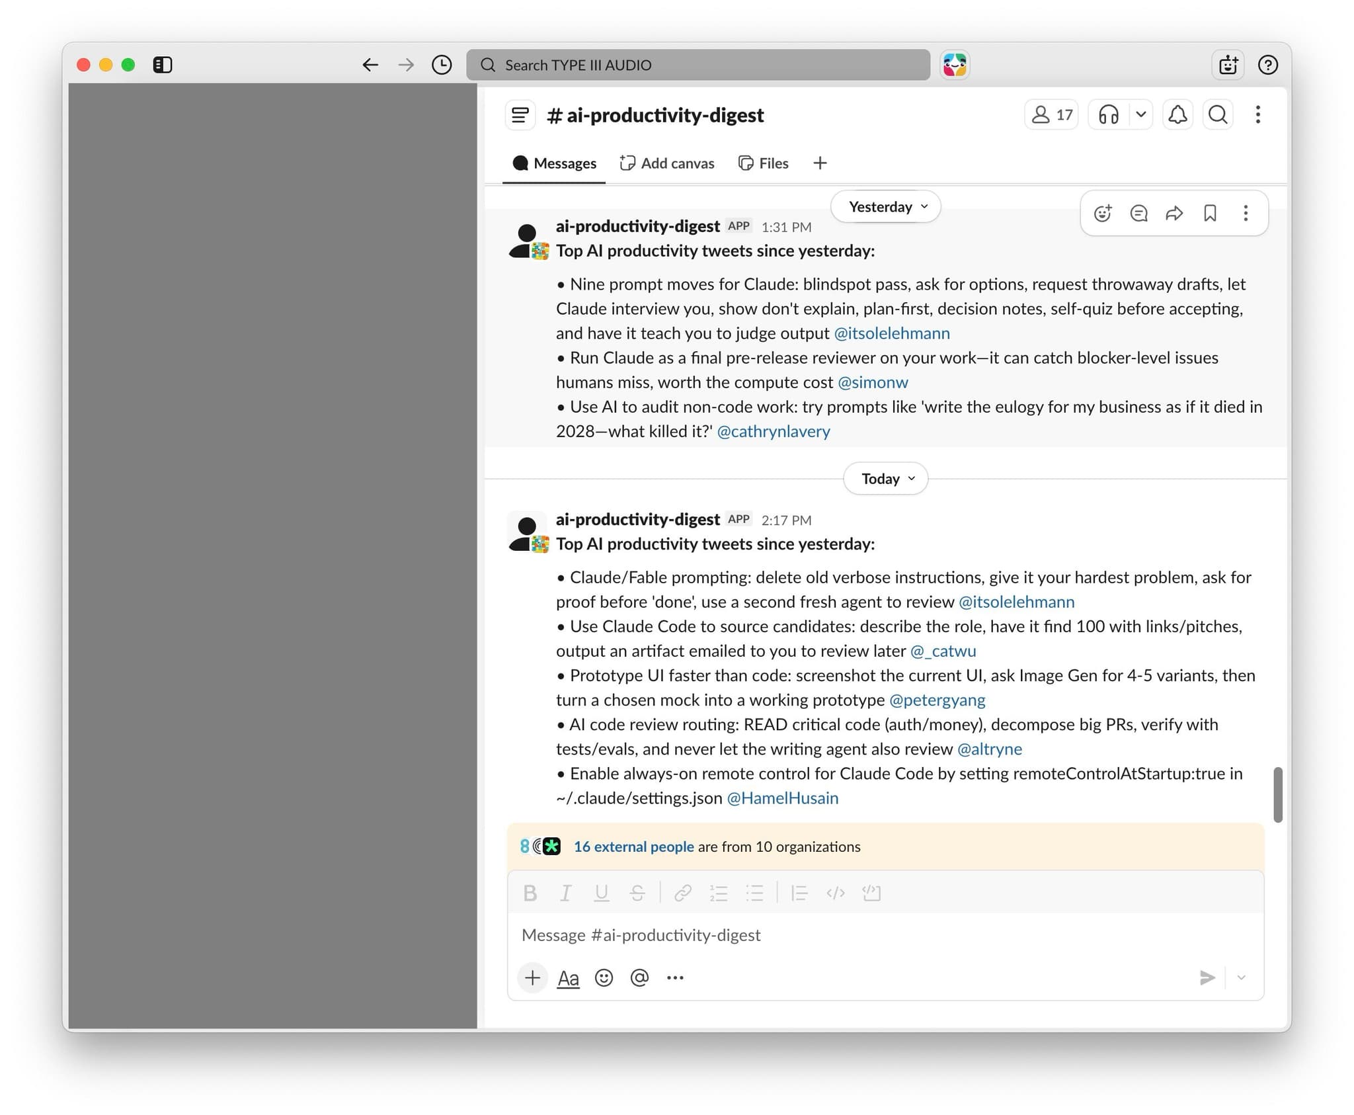
Task: Open the assistant icon in title bar
Action: (x=1228, y=65)
